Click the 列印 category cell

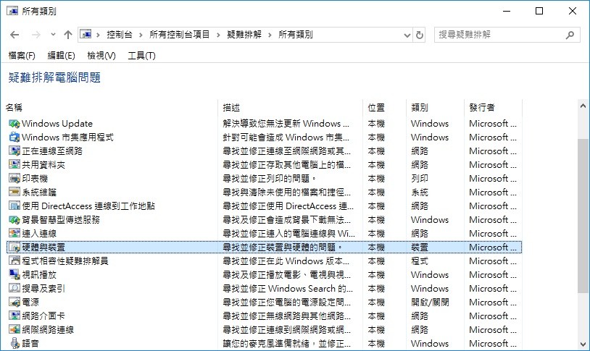click(420, 179)
